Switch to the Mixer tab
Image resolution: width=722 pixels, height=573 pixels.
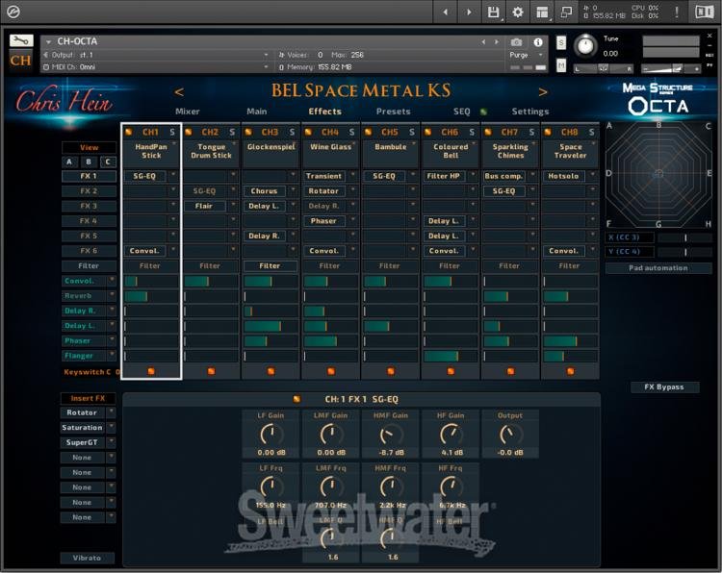(188, 112)
